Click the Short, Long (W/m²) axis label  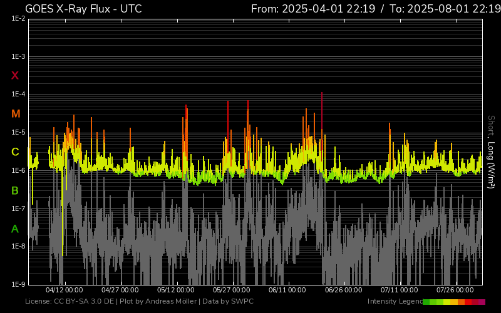[492, 151]
